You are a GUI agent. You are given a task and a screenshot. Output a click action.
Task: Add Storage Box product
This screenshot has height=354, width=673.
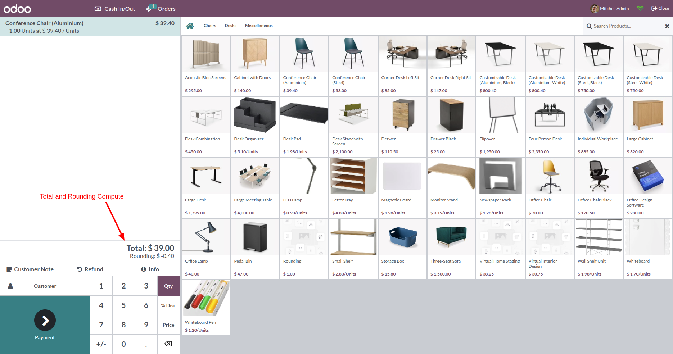pos(402,249)
